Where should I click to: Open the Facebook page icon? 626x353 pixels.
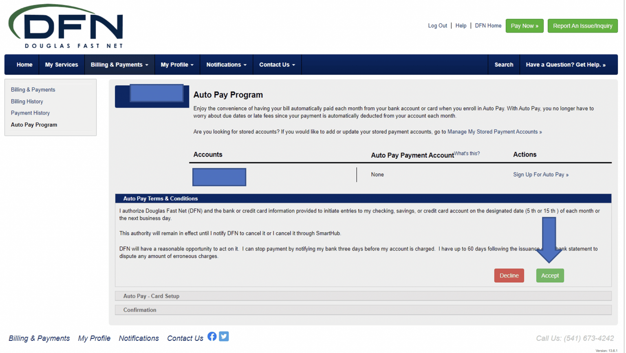(212, 336)
